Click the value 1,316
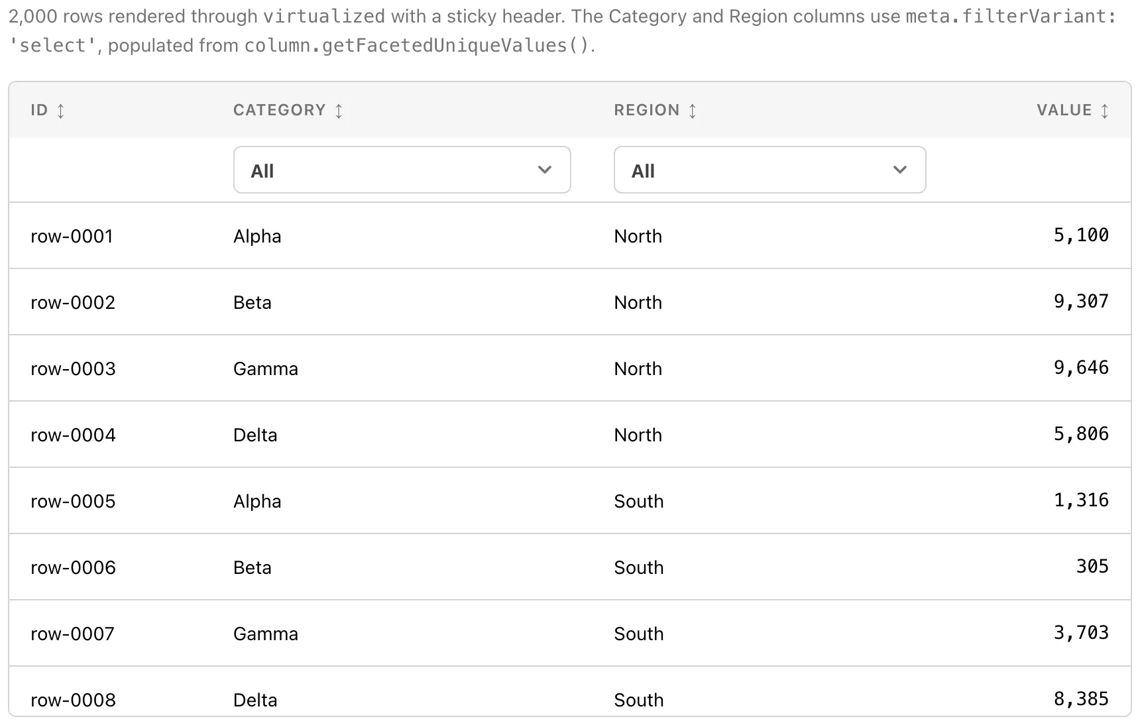 (1081, 500)
